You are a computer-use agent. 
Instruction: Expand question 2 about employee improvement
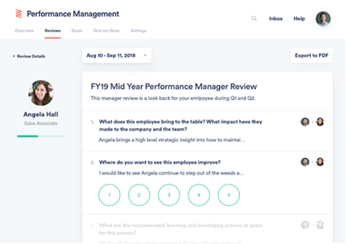click(x=160, y=162)
